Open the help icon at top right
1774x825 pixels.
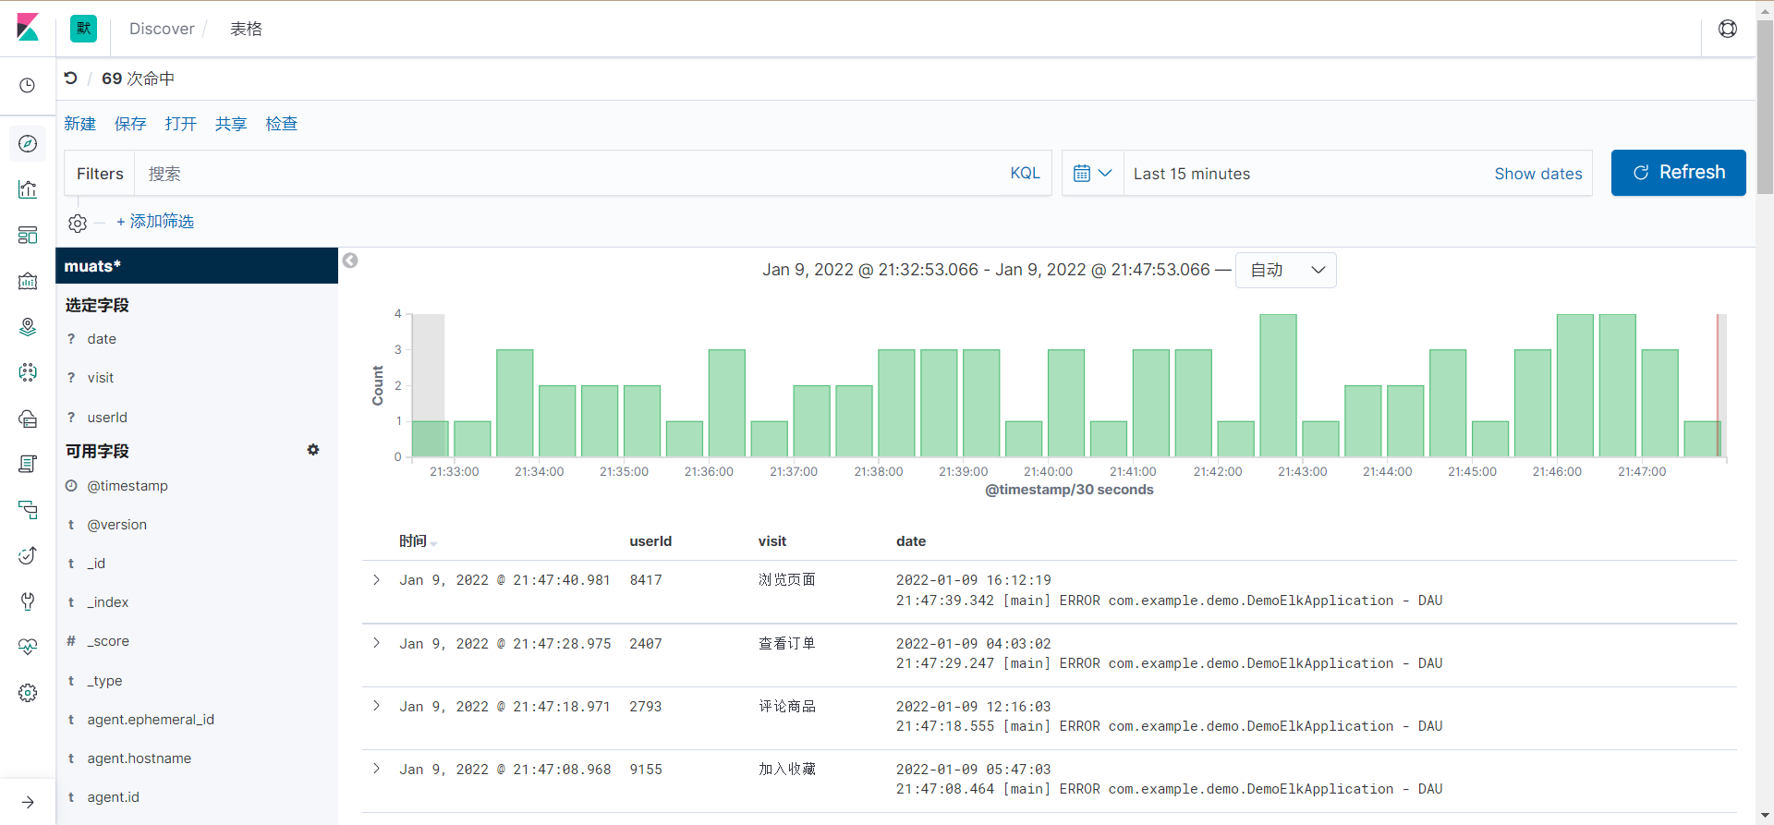[1728, 29]
